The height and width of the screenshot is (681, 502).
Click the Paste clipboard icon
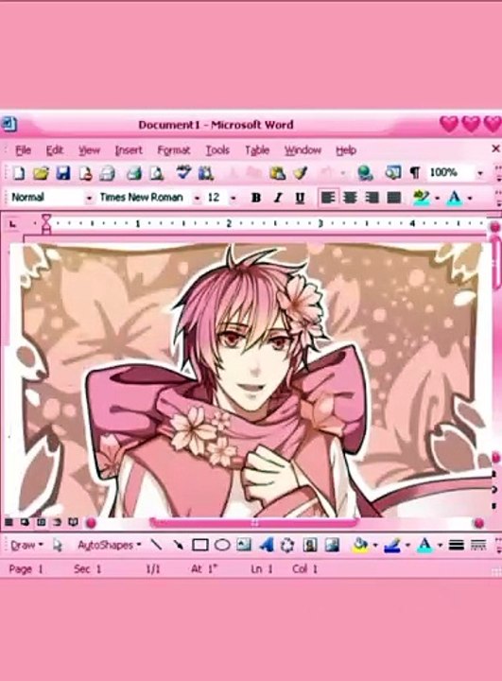pyautogui.click(x=278, y=173)
